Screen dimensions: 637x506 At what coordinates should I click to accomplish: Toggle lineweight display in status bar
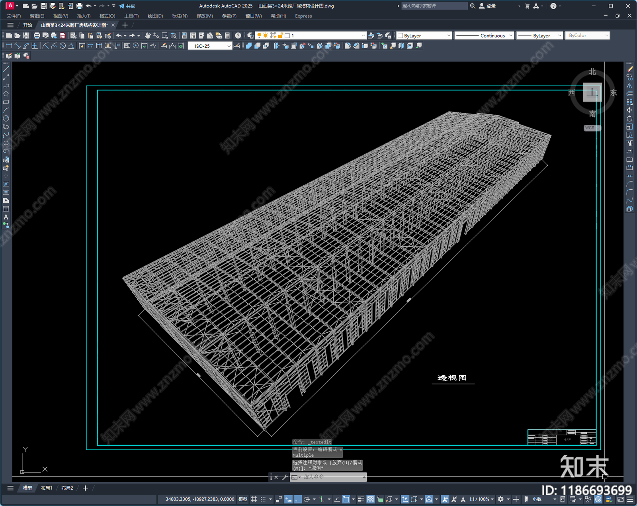point(361,499)
